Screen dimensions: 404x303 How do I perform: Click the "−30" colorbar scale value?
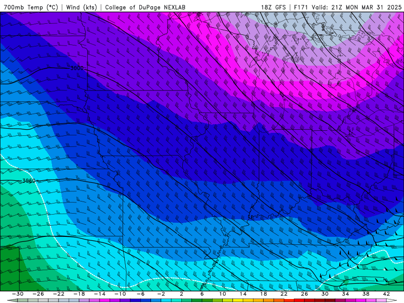pos(18,294)
